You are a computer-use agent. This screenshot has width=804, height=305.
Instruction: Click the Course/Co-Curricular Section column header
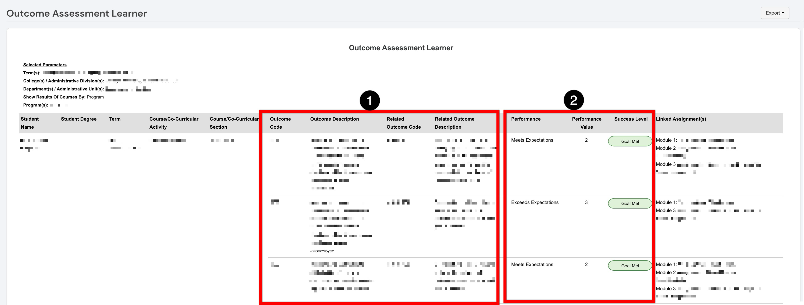[x=234, y=123]
